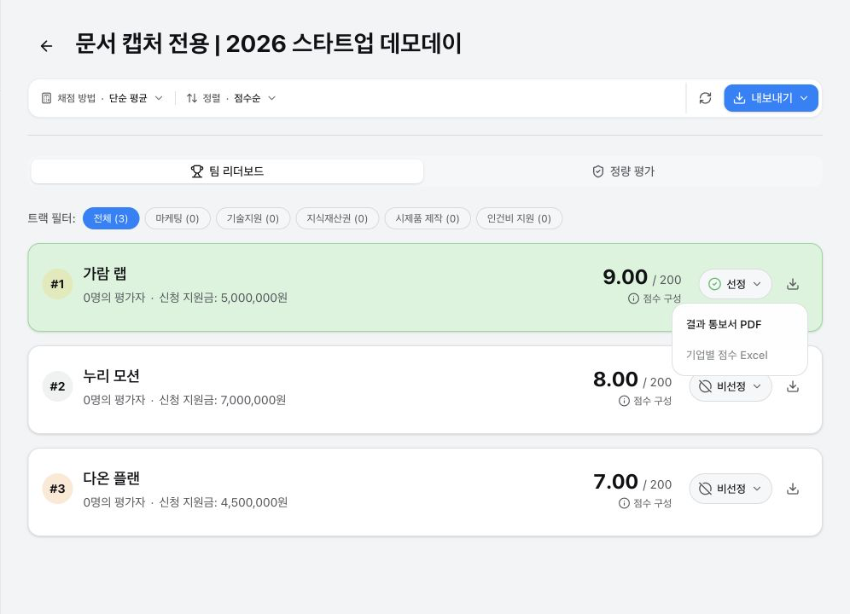
Task: Click the 9.00 score value
Action: [x=625, y=277]
